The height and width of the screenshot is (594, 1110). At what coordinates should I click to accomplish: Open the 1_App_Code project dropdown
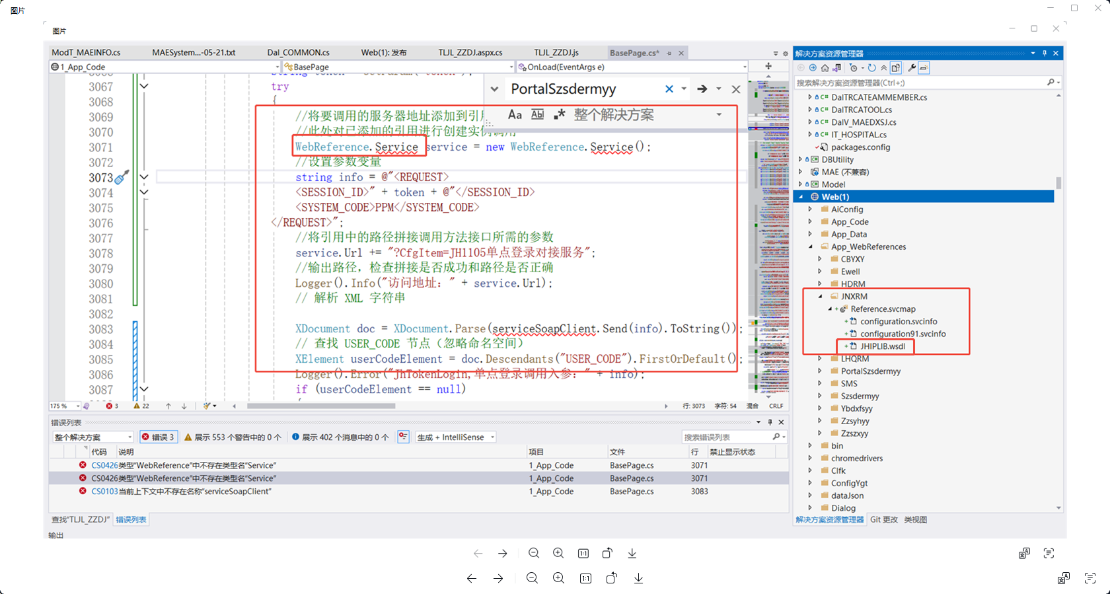(277, 67)
